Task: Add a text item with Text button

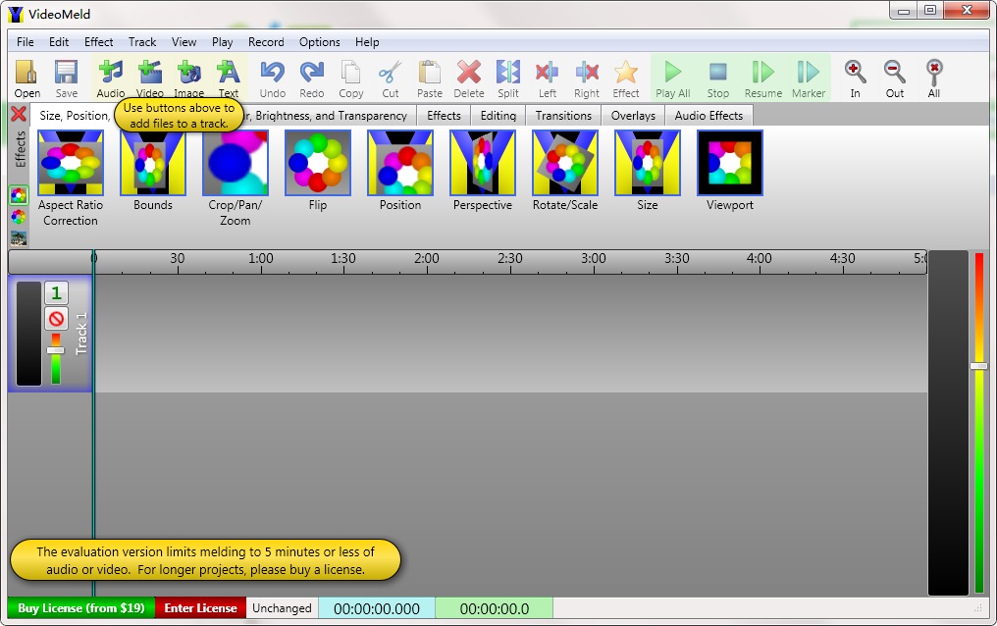Action: [229, 78]
